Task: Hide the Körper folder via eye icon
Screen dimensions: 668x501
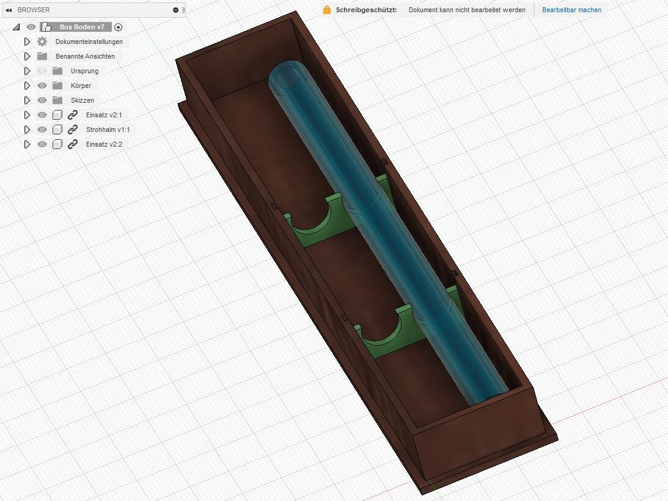Action: [x=42, y=86]
